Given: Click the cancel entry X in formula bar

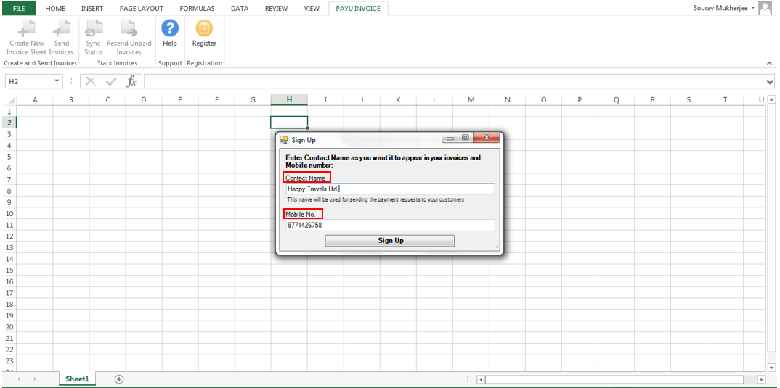Looking at the screenshot, I should 91,81.
